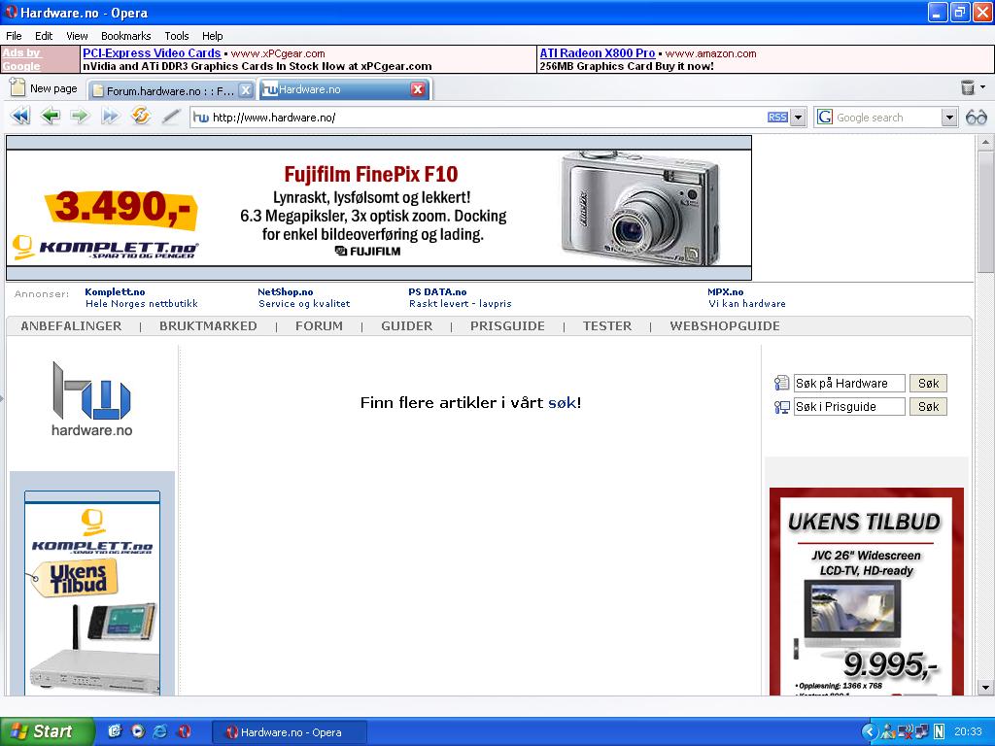Click the Rewind navigation icon
This screenshot has width=995, height=746.
point(20,117)
